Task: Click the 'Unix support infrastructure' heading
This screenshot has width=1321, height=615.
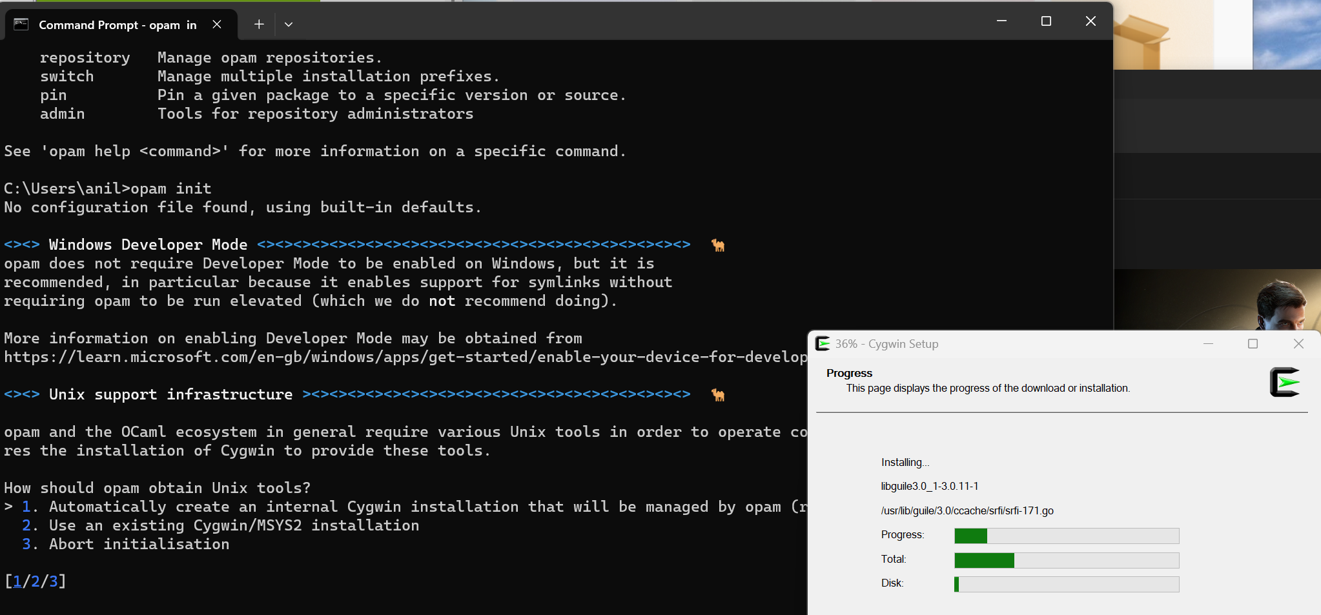Action: point(171,394)
